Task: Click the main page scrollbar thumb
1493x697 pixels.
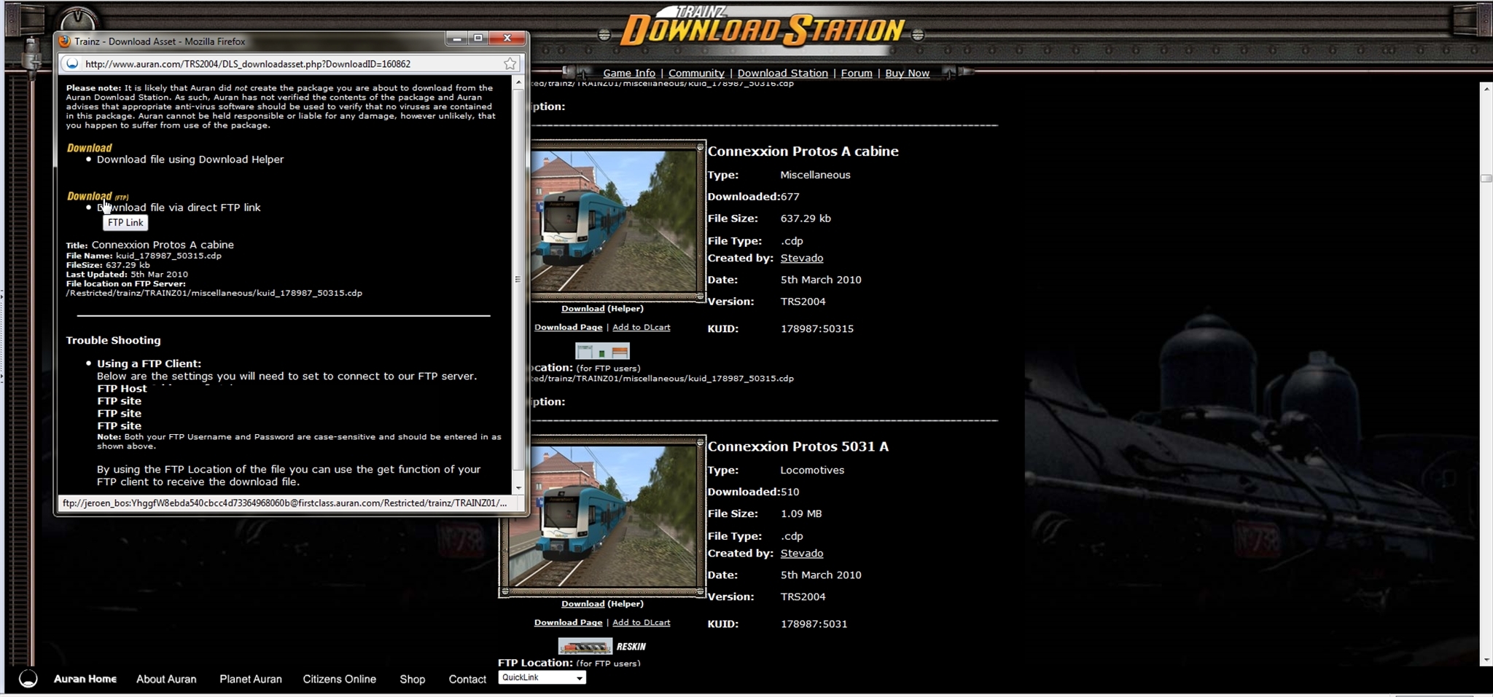Action: (1486, 178)
